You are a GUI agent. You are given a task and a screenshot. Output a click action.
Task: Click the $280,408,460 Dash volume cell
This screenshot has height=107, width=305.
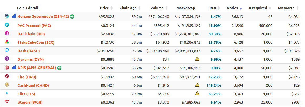click(x=158, y=51)
